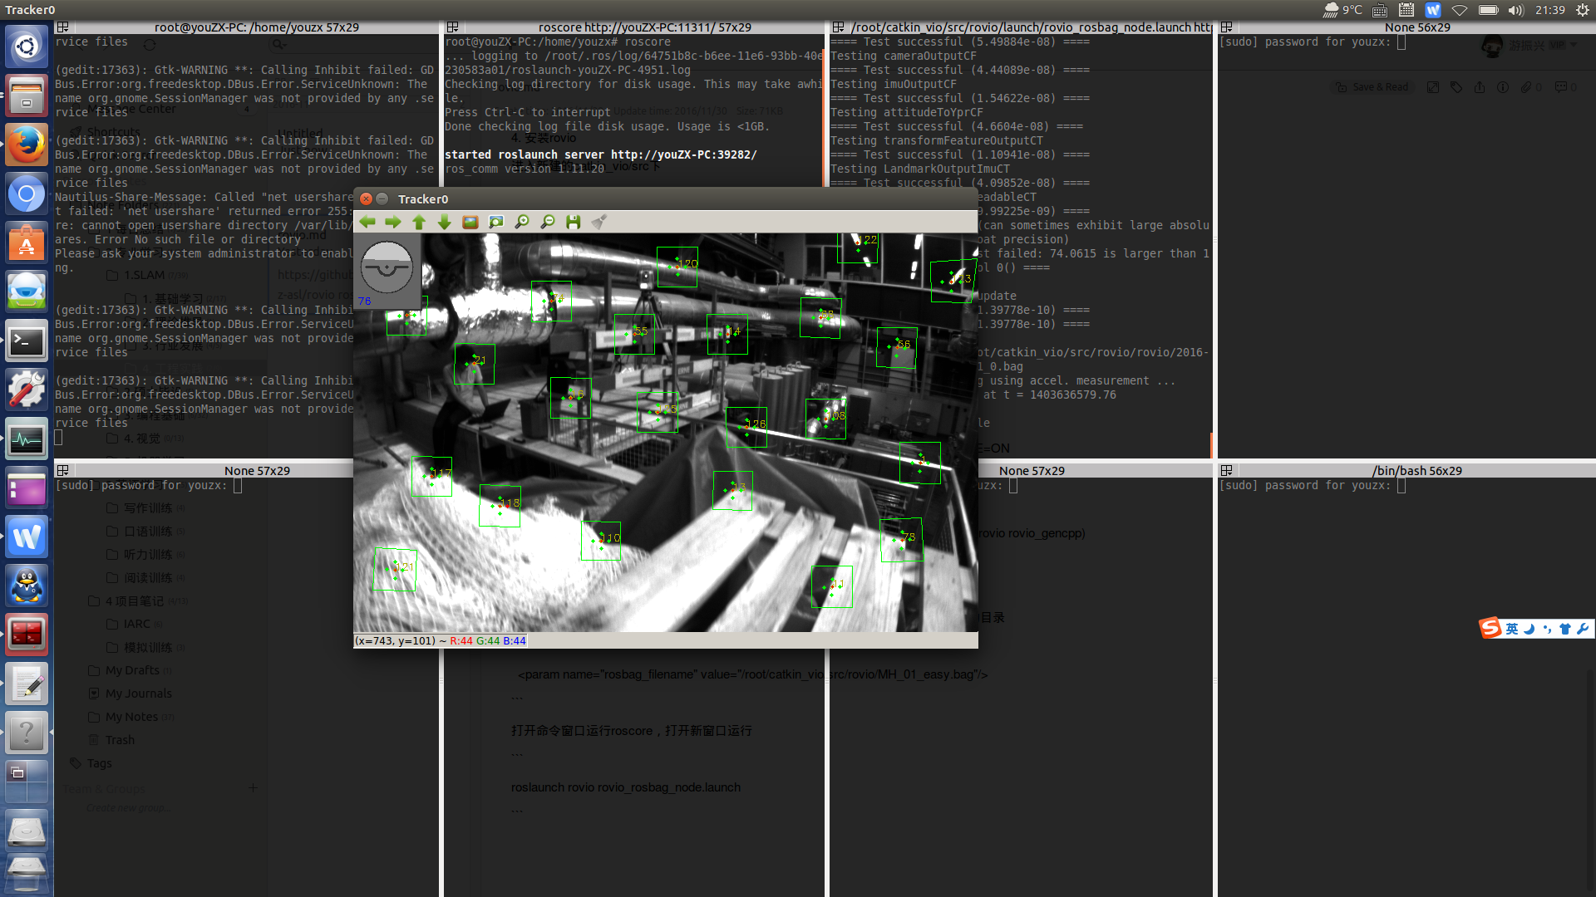Image resolution: width=1596 pixels, height=897 pixels.
Task: Open the volume indicator menu
Action: (1515, 10)
